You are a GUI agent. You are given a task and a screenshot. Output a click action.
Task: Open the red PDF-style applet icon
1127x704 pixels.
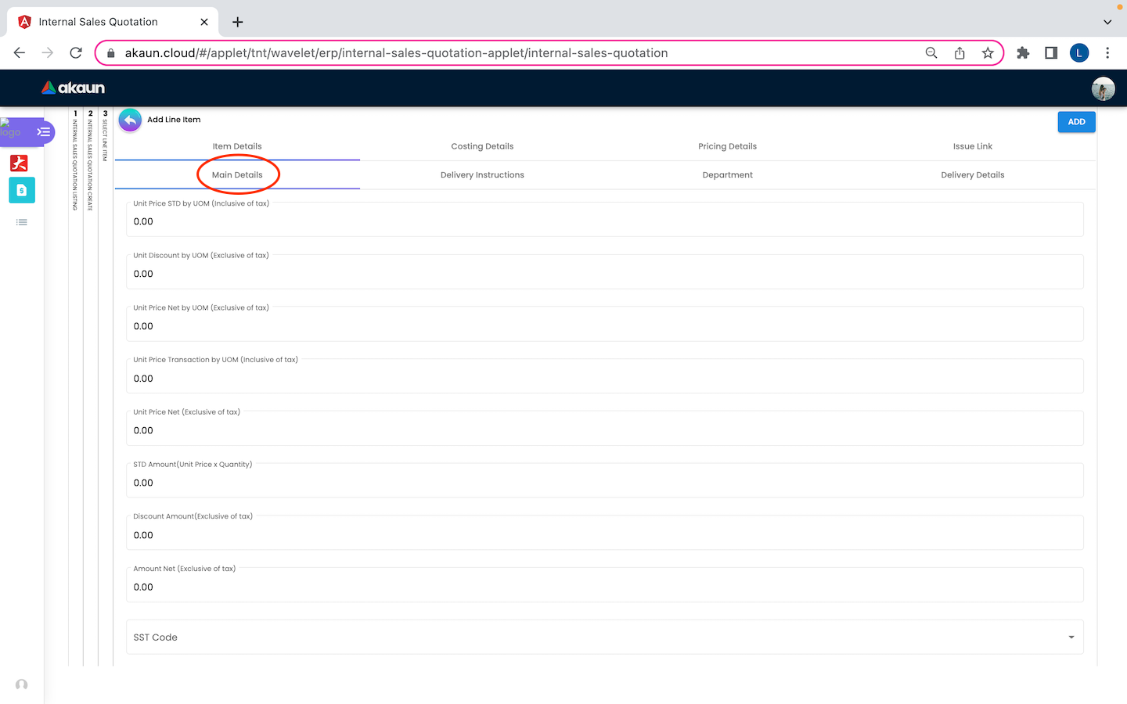coord(20,163)
